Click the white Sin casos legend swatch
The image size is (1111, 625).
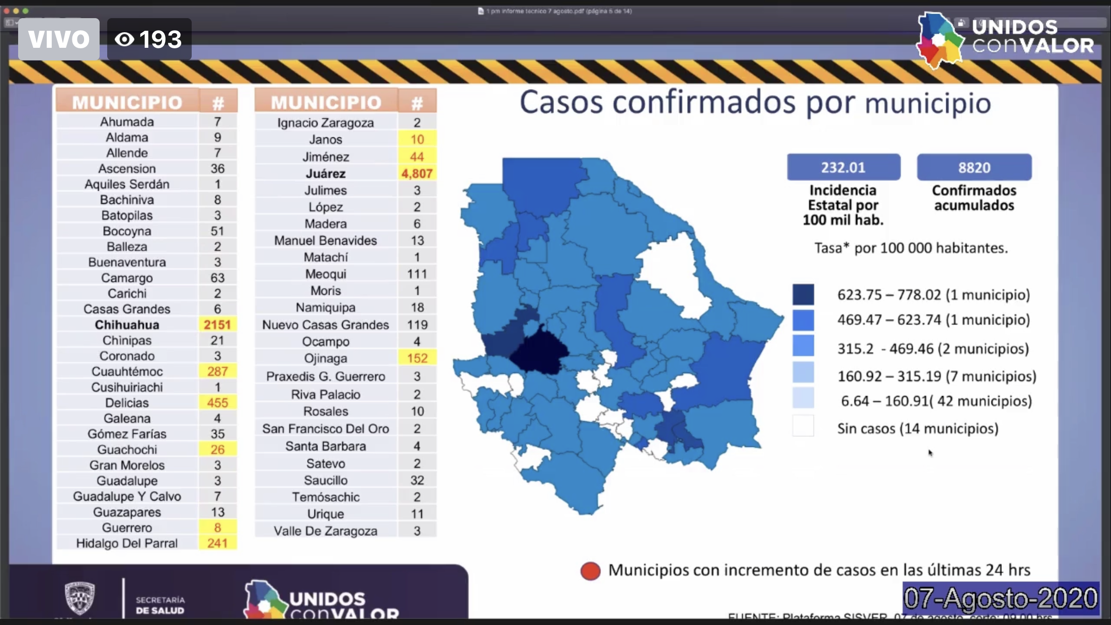point(803,426)
